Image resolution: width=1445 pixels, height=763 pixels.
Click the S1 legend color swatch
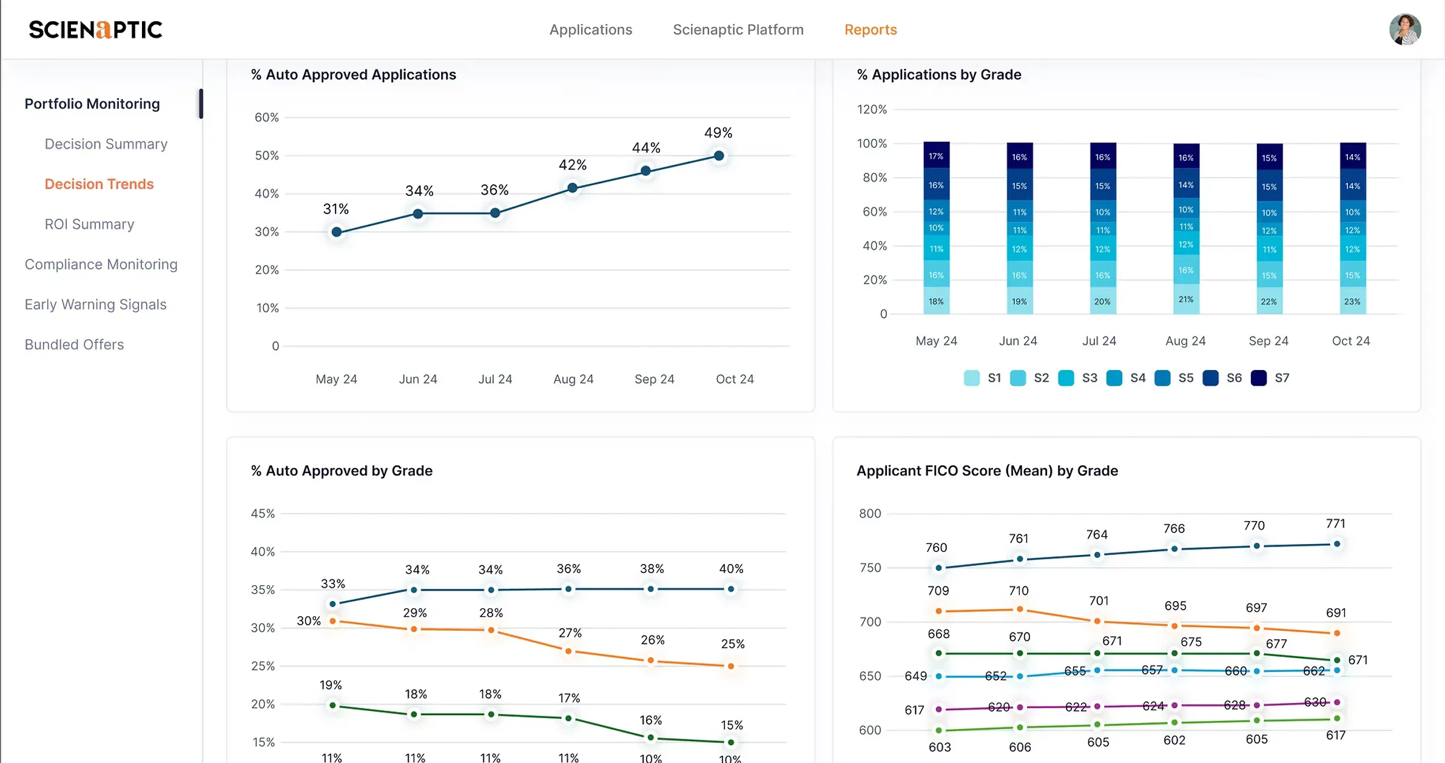(x=971, y=378)
